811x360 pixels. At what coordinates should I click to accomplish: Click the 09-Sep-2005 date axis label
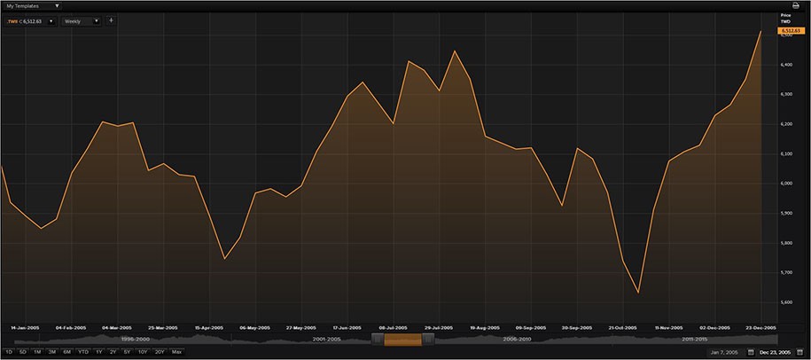[531, 328]
